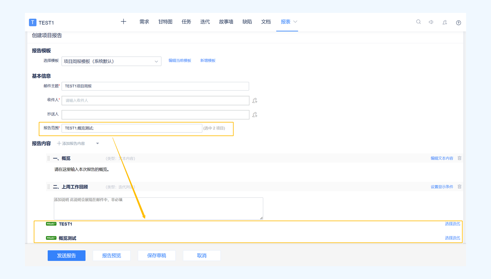Click the plus icon in top navigation
The image size is (491, 279).
click(123, 22)
